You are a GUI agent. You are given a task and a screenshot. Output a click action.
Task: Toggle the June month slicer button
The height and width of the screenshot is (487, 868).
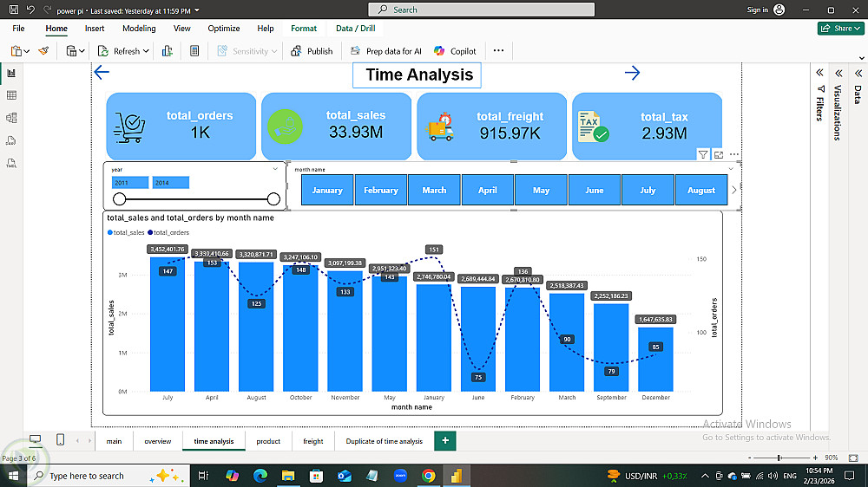tap(595, 190)
